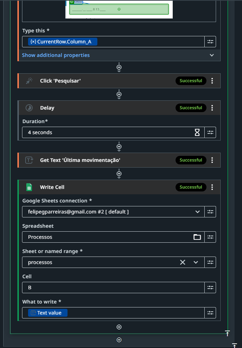
Task: Click the Cell input field containing B
Action: coord(113,288)
